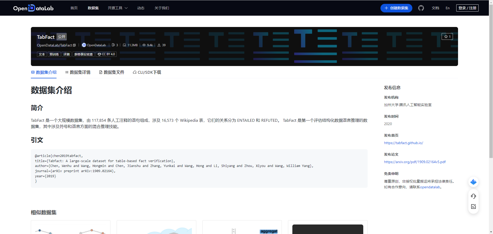Open the arxiv paper PDF link

(415, 162)
